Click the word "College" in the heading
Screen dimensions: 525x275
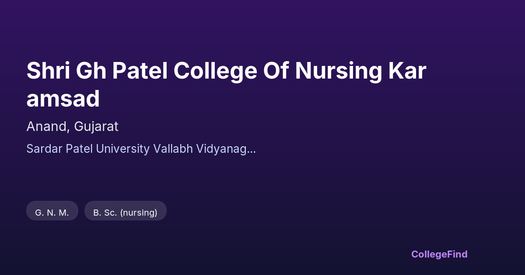click(216, 71)
